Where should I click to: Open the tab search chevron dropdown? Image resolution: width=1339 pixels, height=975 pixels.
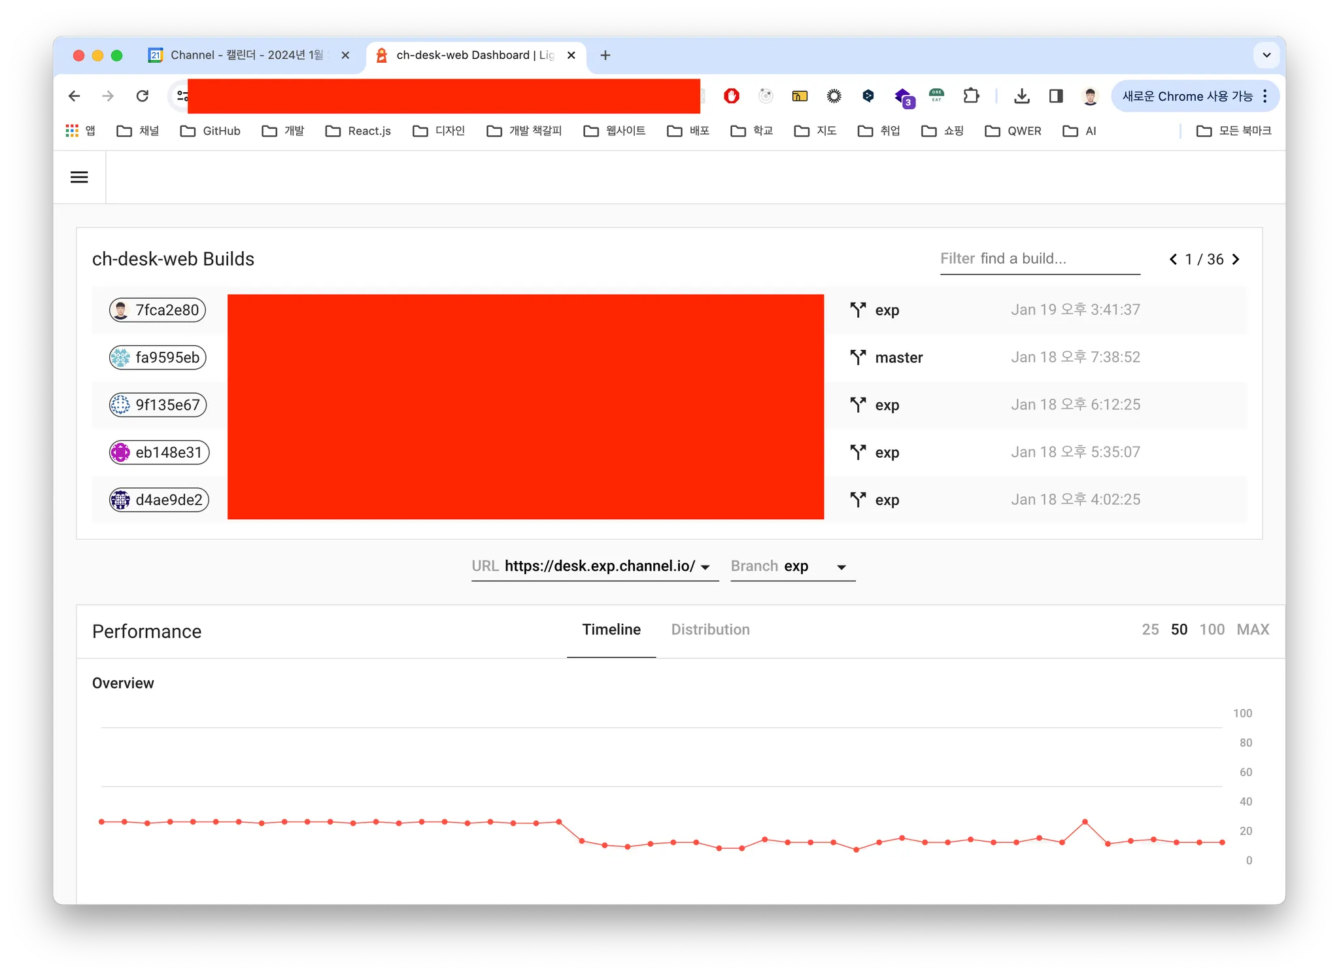tap(1266, 55)
